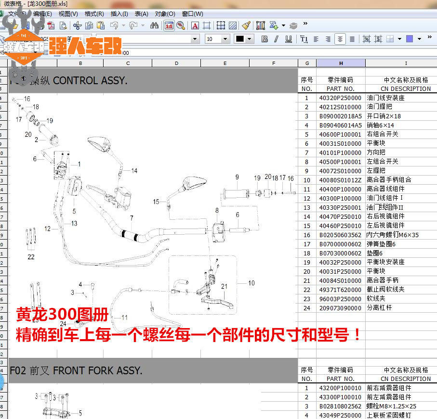Click part number 43200P100010 cell
Screen dimensions: 437x419
[341, 388]
